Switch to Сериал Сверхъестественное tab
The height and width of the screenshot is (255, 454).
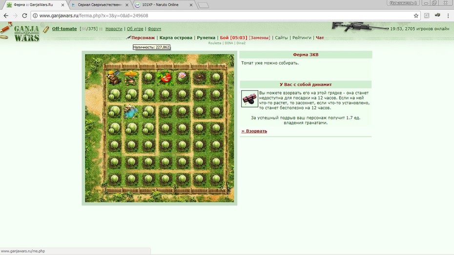coord(100,5)
